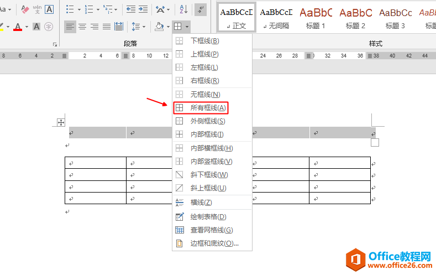Select 所有框线(A) all borders
Viewport: 436px width, 275px height.
[x=212, y=108]
